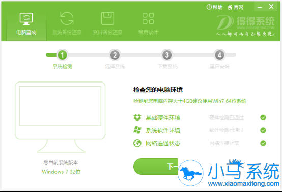Click the 基础硬件环境 label

click(163, 118)
